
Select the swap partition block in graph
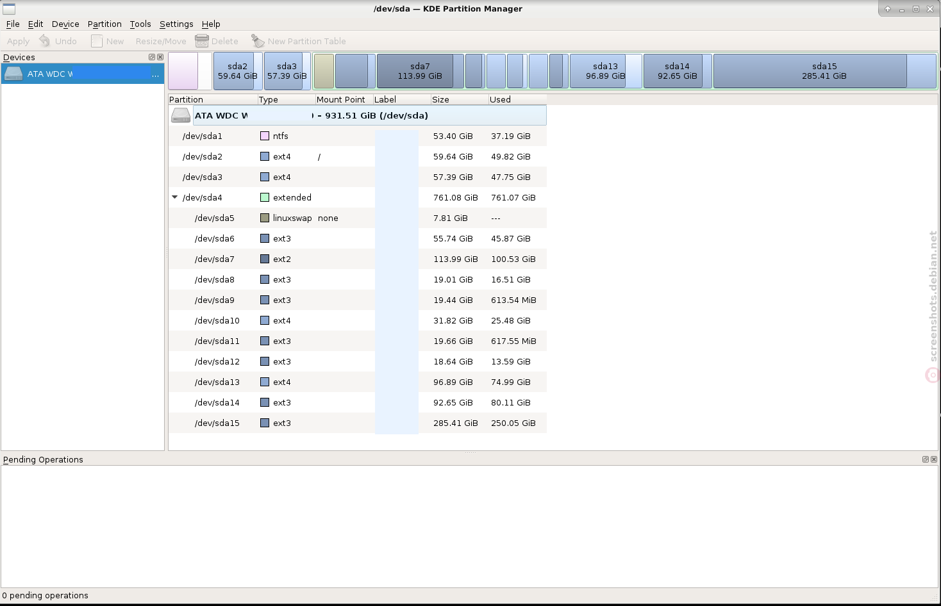pyautogui.click(x=324, y=70)
